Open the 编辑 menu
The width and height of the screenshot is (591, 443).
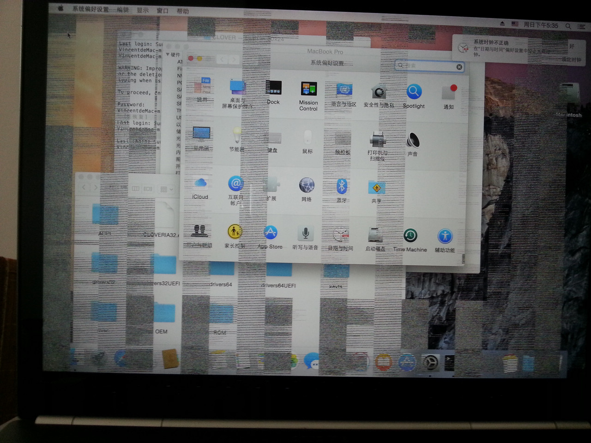pos(123,10)
